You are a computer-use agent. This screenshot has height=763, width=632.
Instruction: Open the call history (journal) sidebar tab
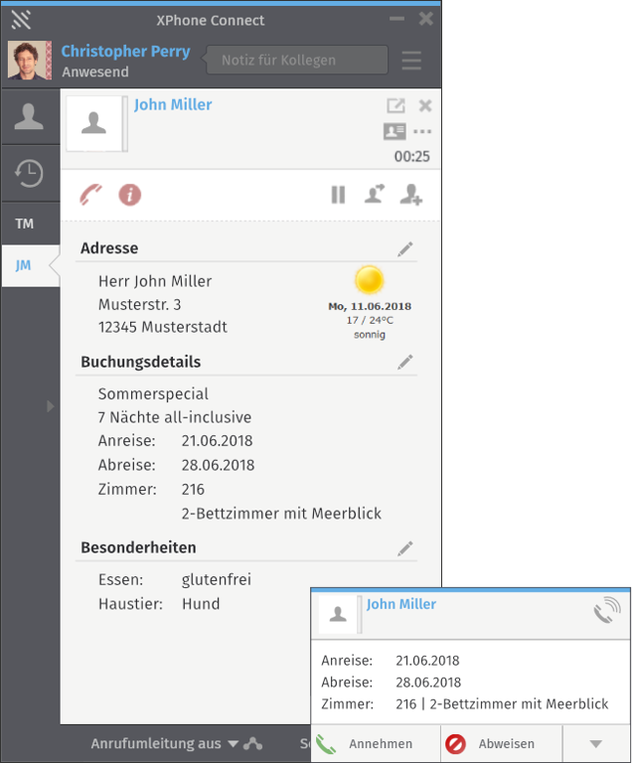(29, 173)
